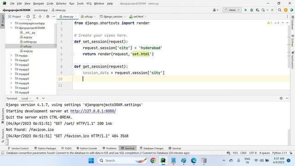Expand the myapp3 folder
Screen dimensions: 295x166
[x=11, y=69]
